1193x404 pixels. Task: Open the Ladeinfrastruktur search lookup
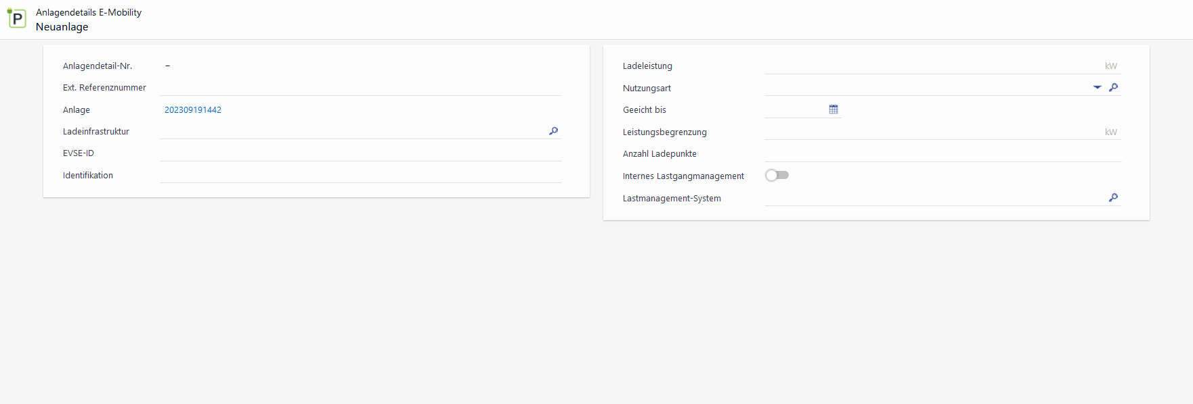[x=553, y=131]
